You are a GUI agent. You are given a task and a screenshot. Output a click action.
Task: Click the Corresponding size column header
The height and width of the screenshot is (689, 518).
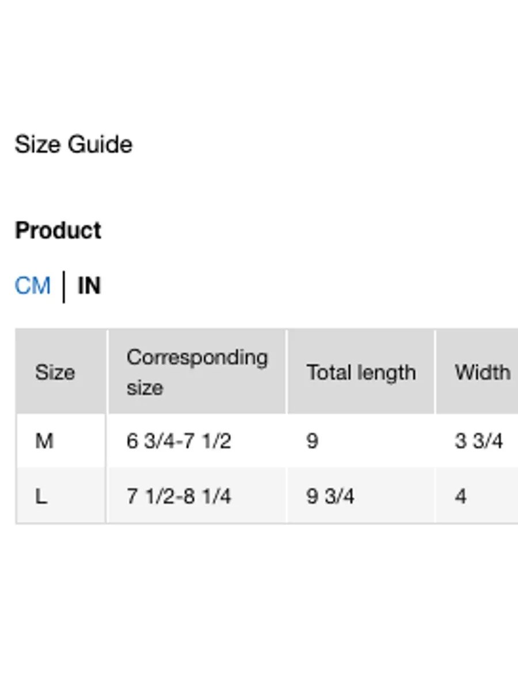(x=197, y=372)
